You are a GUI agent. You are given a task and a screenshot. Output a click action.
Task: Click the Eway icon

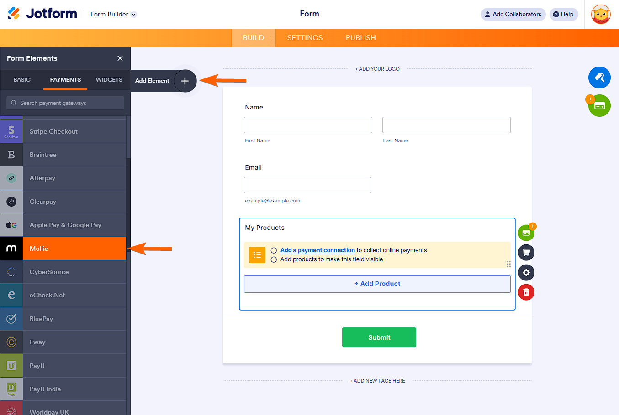(x=11, y=342)
